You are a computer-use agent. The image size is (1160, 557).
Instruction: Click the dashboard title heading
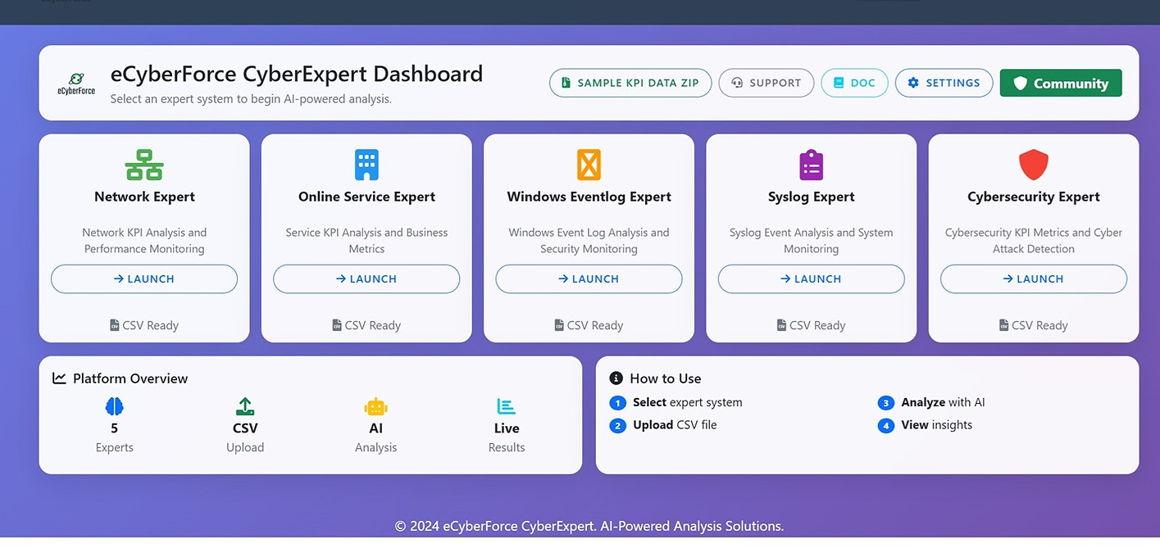click(x=297, y=74)
